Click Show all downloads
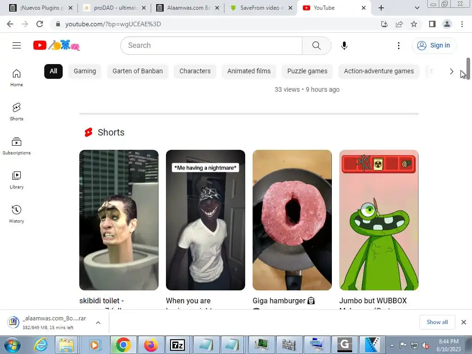The width and height of the screenshot is (472, 354). pyautogui.click(x=437, y=322)
